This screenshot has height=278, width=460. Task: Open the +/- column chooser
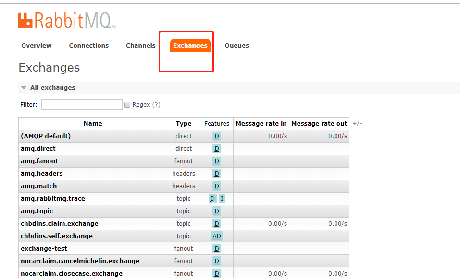click(x=357, y=123)
